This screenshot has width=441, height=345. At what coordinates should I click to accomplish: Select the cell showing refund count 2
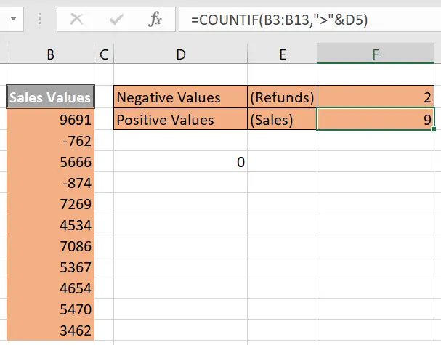tap(376, 97)
